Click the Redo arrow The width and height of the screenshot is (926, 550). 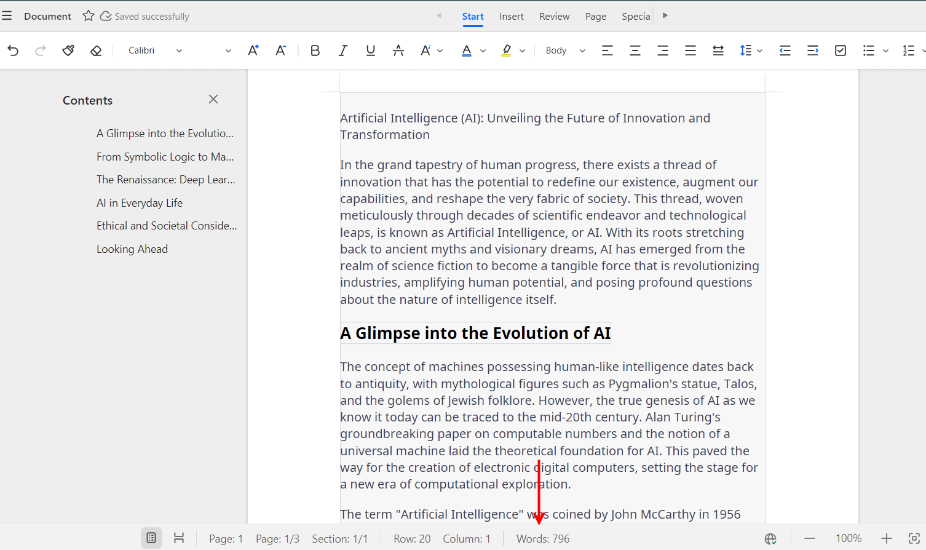click(x=41, y=50)
